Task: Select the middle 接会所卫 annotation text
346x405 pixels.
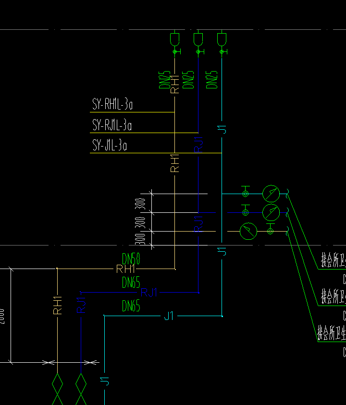Action: (x=334, y=296)
